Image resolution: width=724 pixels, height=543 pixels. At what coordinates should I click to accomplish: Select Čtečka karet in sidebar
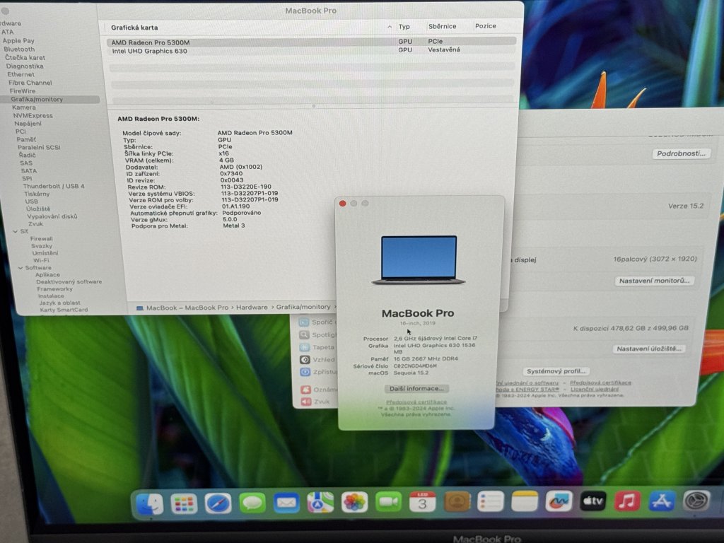25,58
